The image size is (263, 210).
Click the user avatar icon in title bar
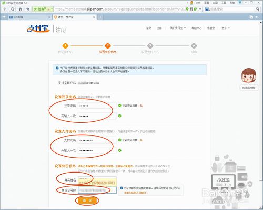click(191, 3)
